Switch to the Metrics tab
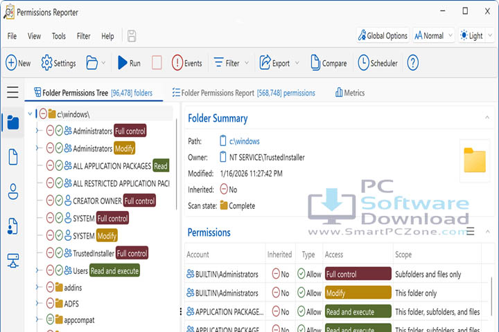The width and height of the screenshot is (499, 332). pos(350,93)
